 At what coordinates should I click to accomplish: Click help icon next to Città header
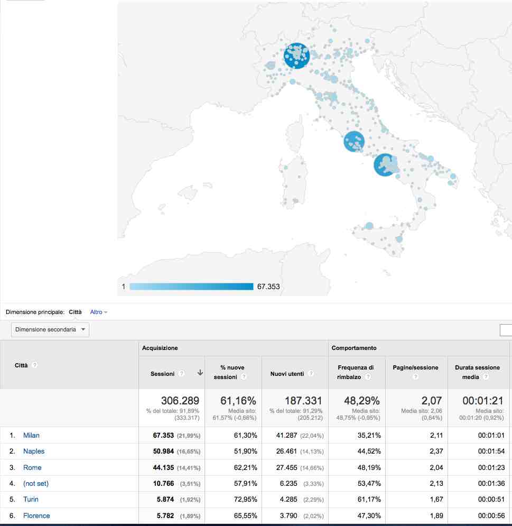click(35, 365)
